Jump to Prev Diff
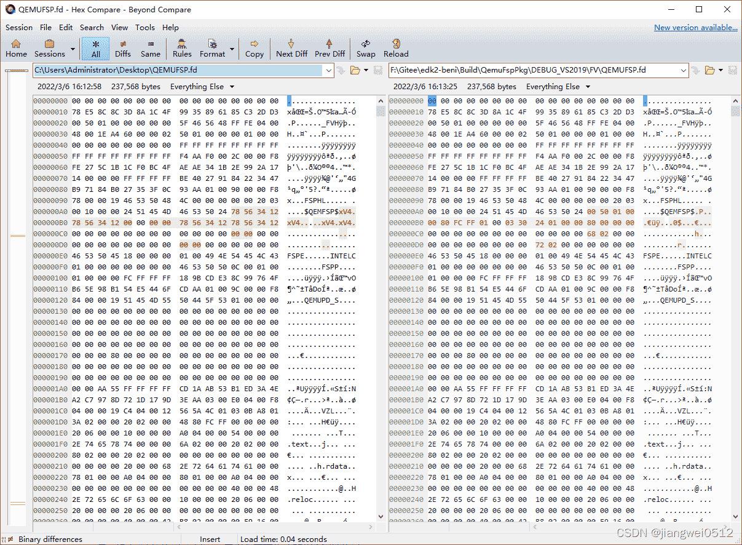742x545 pixels. click(330, 48)
